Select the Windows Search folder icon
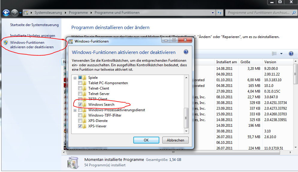 84,105
